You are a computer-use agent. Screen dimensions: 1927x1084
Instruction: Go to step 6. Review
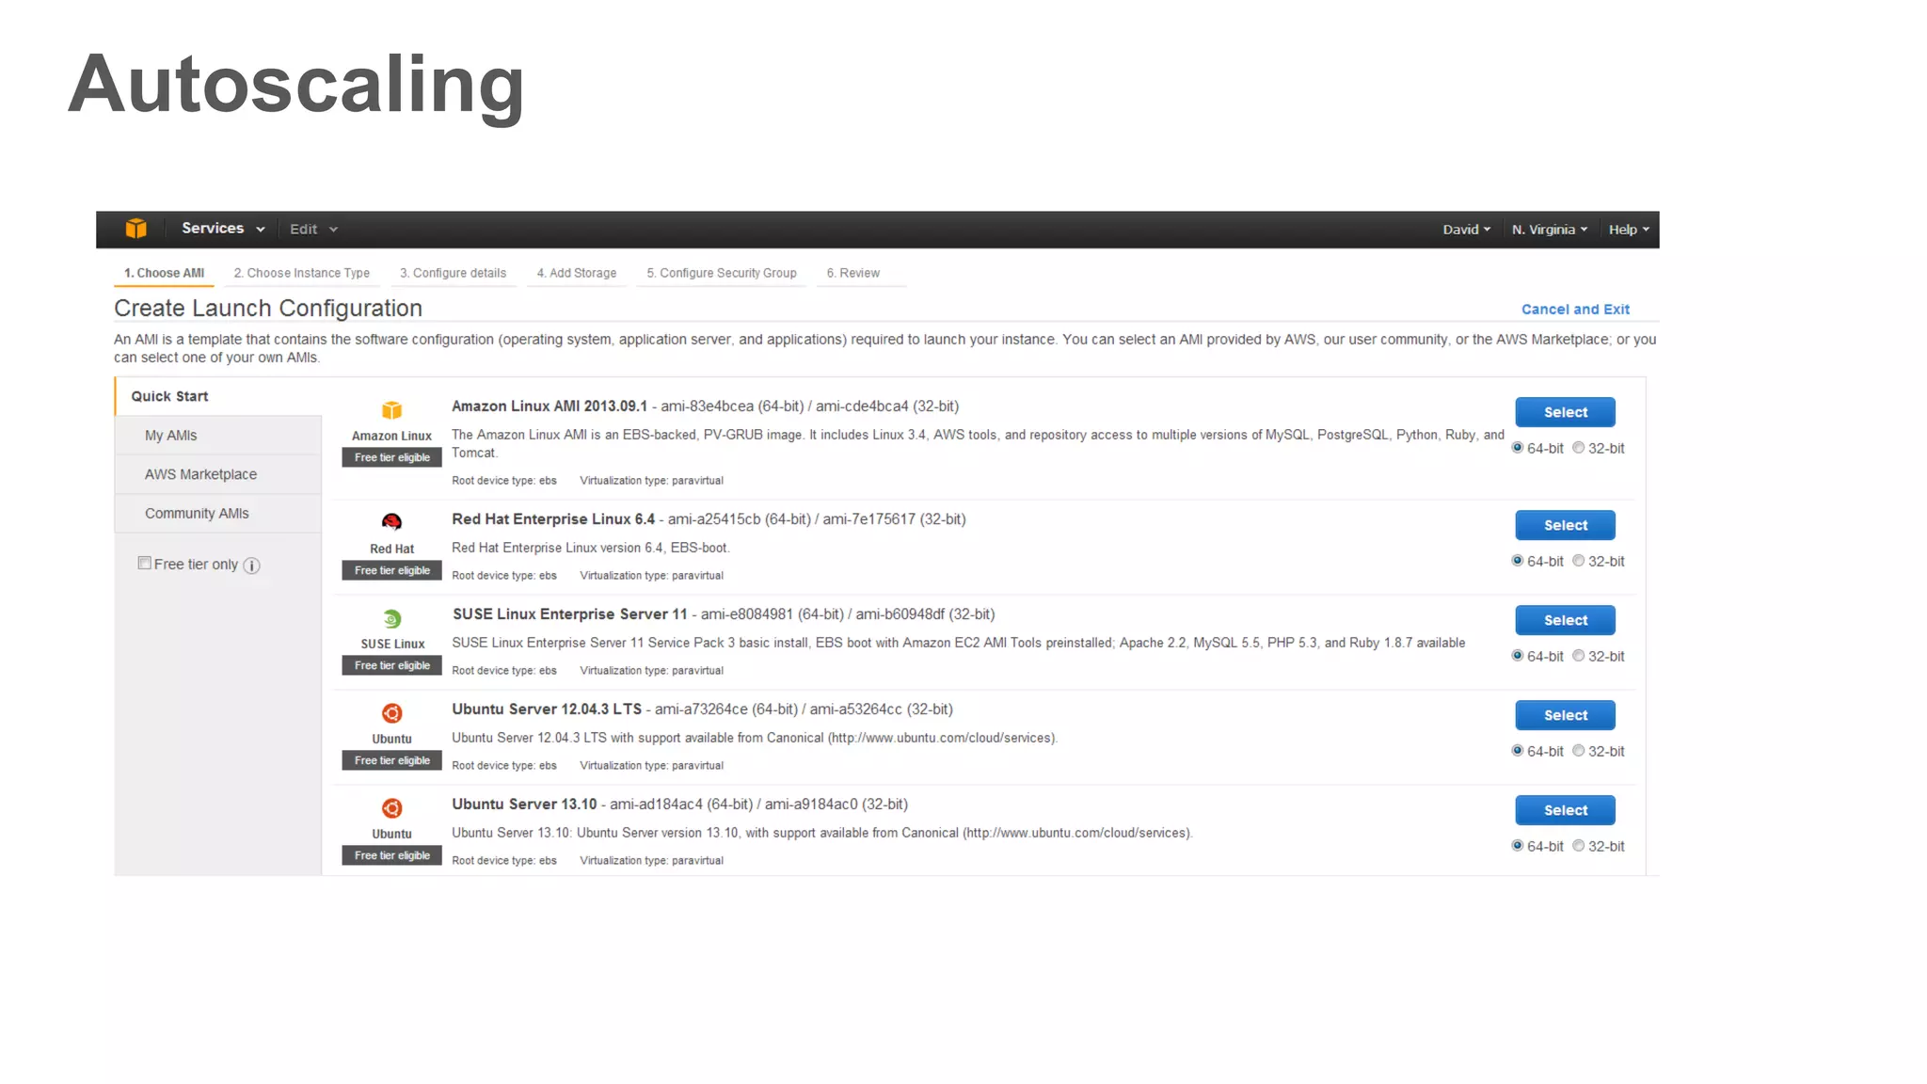853,273
